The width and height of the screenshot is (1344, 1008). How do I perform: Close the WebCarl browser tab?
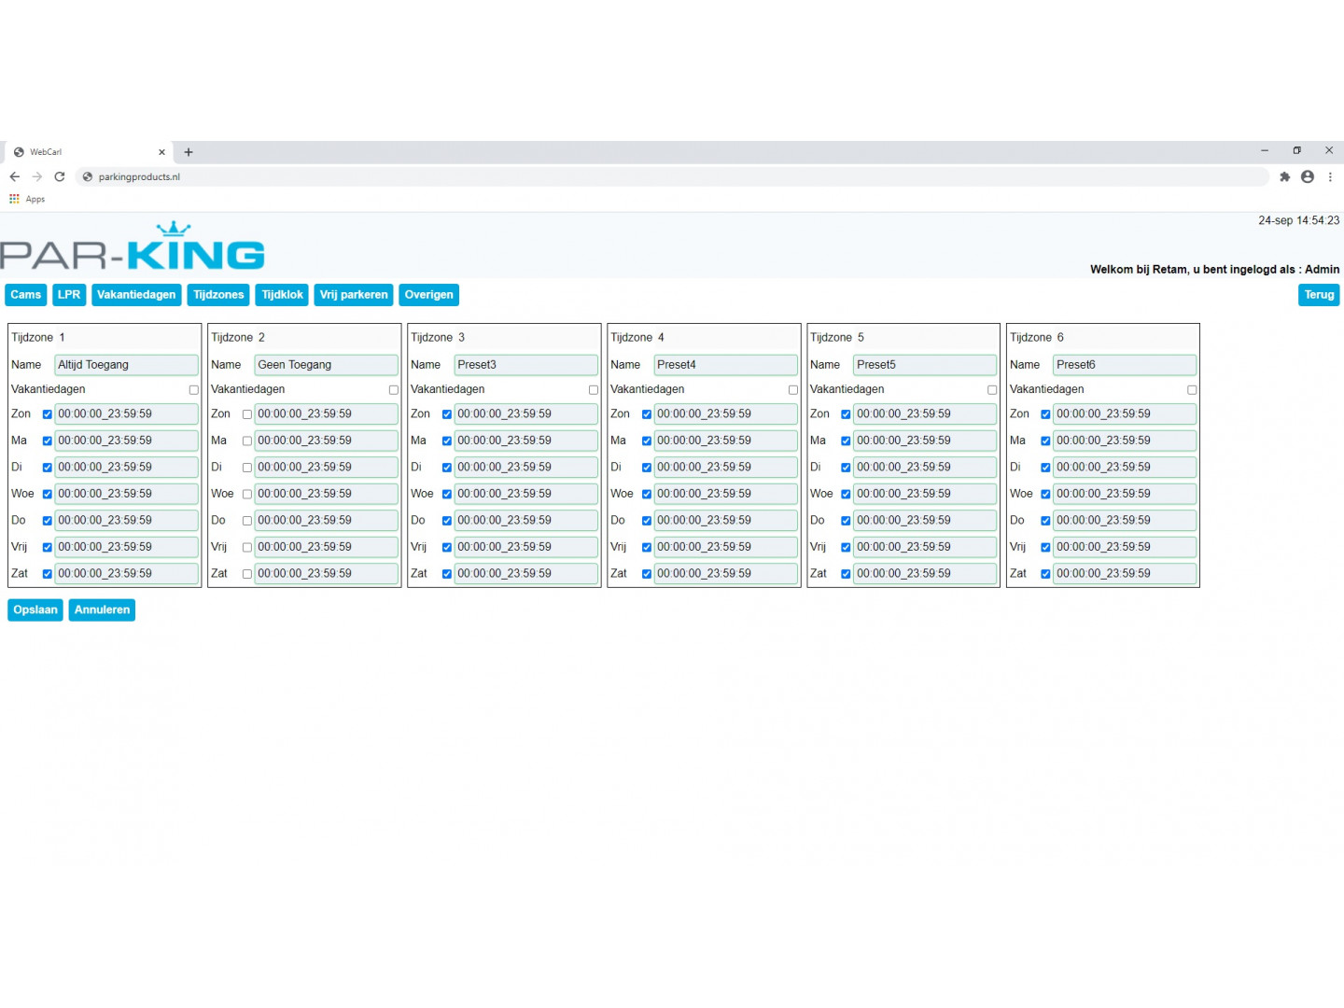point(161,152)
